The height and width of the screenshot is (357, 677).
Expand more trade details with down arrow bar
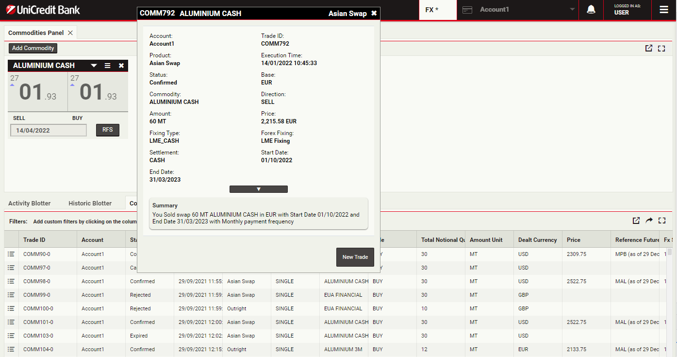(x=258, y=189)
